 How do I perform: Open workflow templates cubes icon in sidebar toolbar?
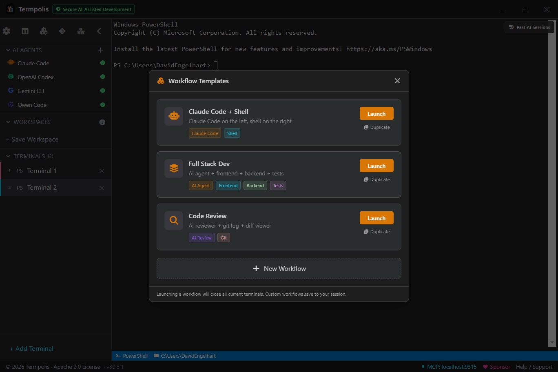(x=44, y=31)
